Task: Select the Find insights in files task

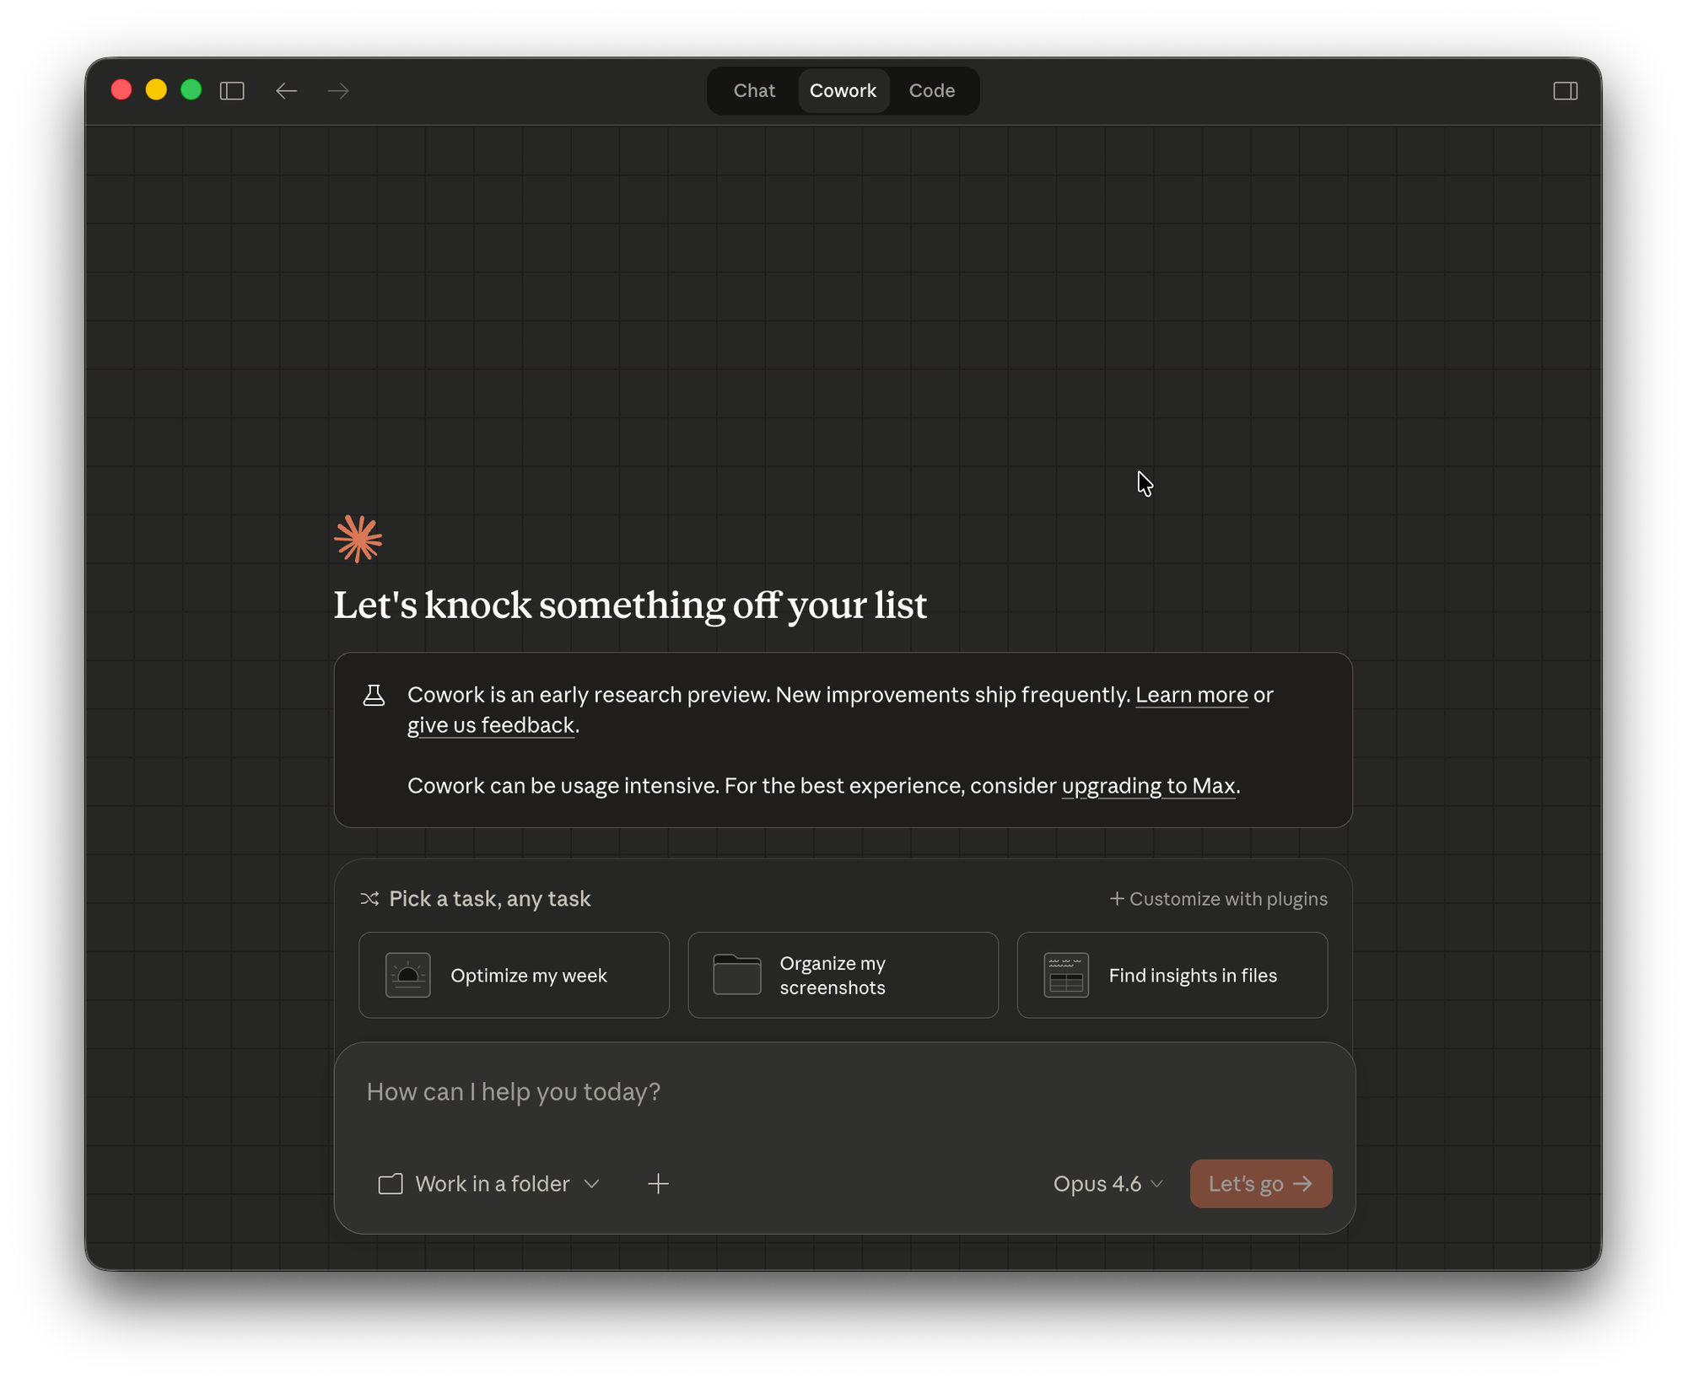Action: [x=1172, y=975]
